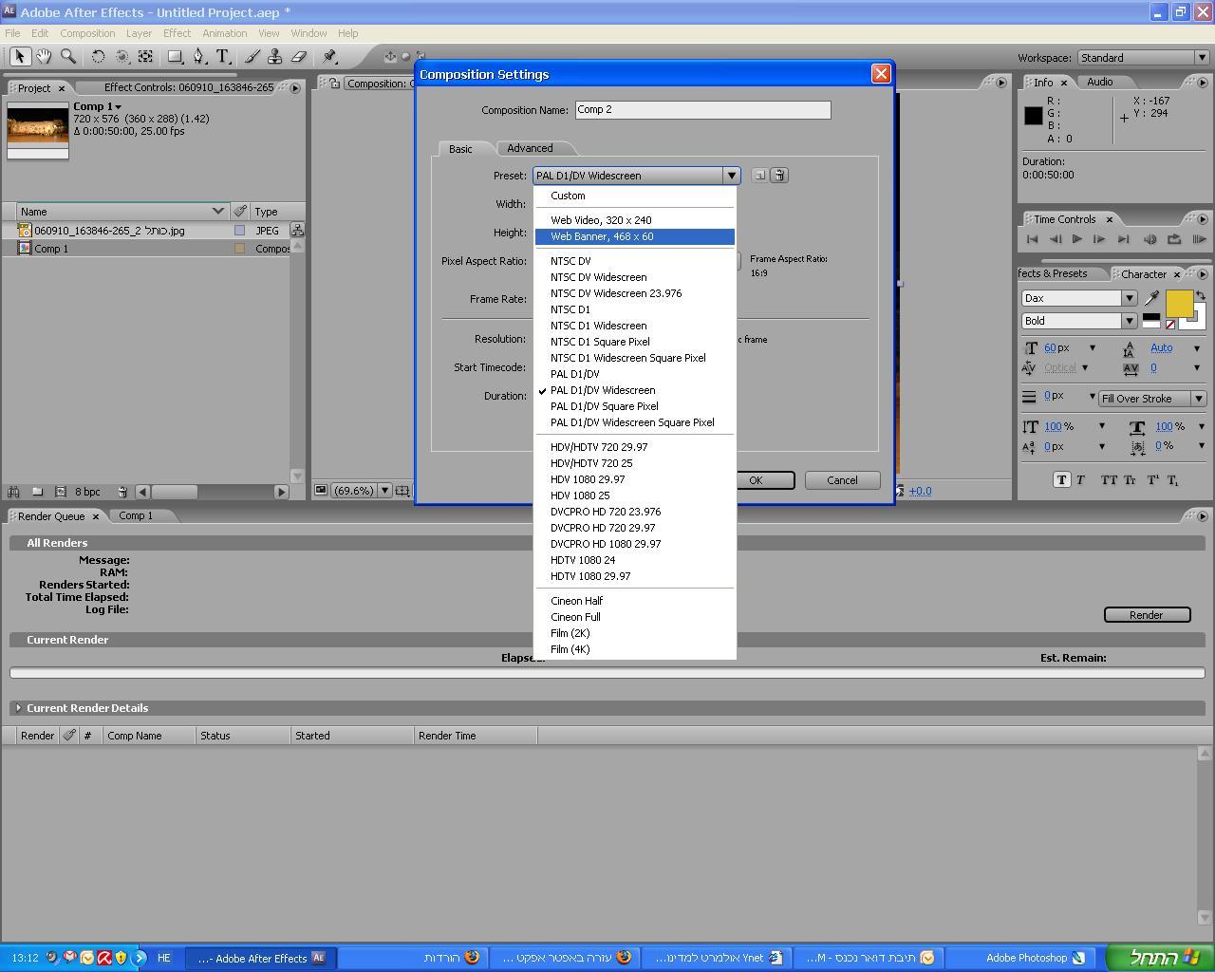Set colors to black and white swatch
Screen dimensions: 1215x972
click(1151, 321)
